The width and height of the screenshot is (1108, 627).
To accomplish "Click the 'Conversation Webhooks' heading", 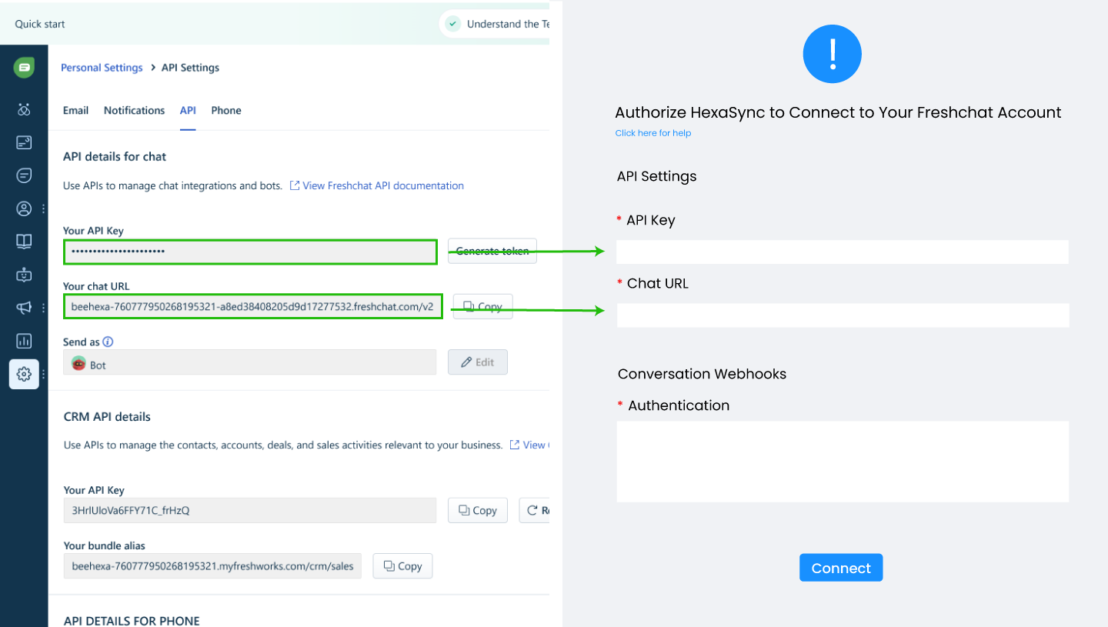I will (702, 374).
